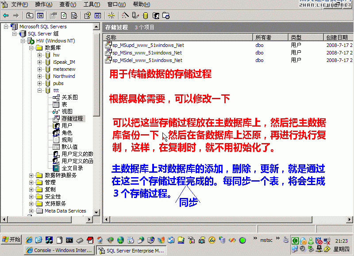Expand the 数据转换服务 folder
The image size is (354, 256).
coord(31,175)
